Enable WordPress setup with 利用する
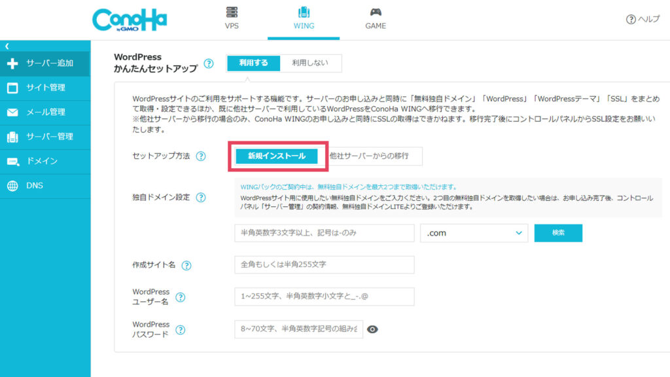The width and height of the screenshot is (670, 377). coord(253,63)
